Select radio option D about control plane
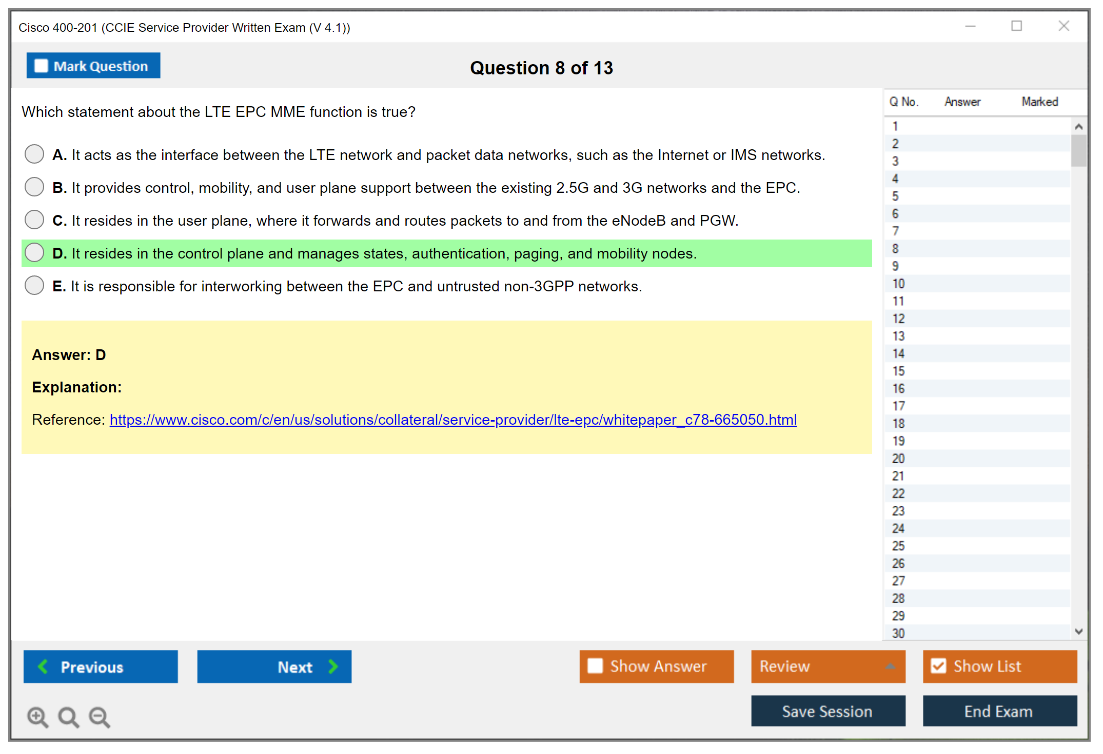The image size is (1103, 754). point(34,252)
